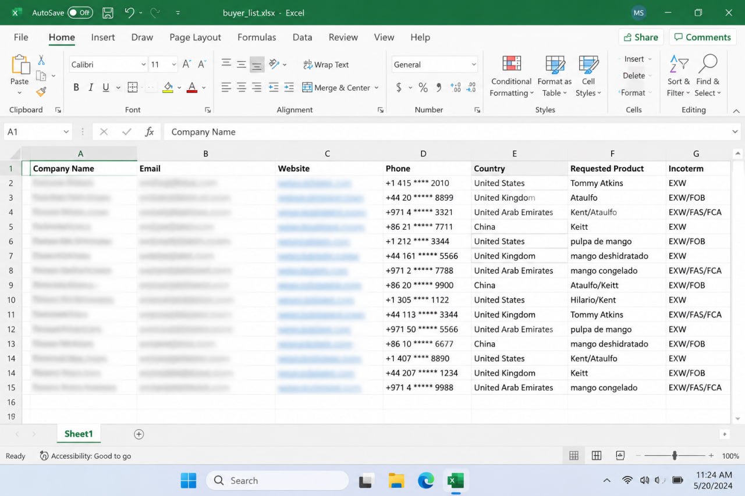Click the Middle Align icon
The image size is (745, 496).
242,64
